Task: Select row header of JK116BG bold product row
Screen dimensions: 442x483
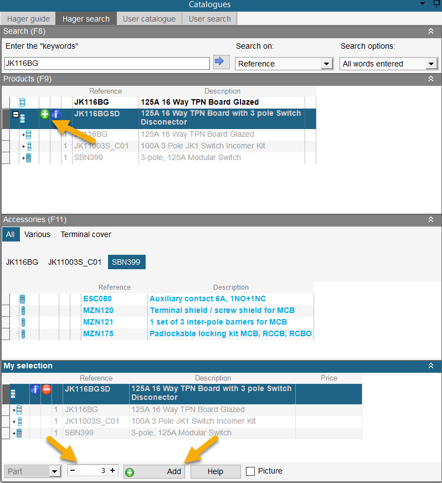Action: 6,102
